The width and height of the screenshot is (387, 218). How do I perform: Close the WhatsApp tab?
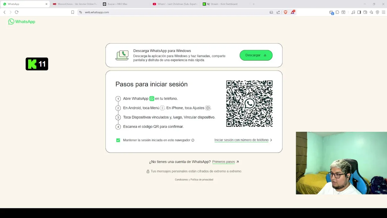click(46, 4)
